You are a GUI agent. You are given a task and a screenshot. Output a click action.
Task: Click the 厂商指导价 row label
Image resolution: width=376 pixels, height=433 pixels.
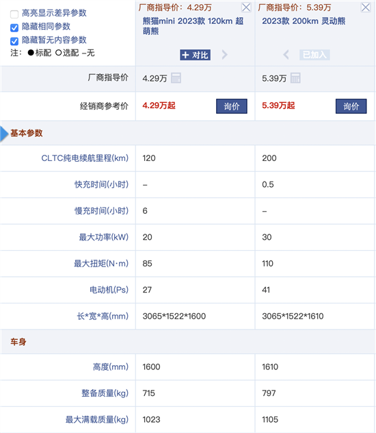pyautogui.click(x=108, y=77)
